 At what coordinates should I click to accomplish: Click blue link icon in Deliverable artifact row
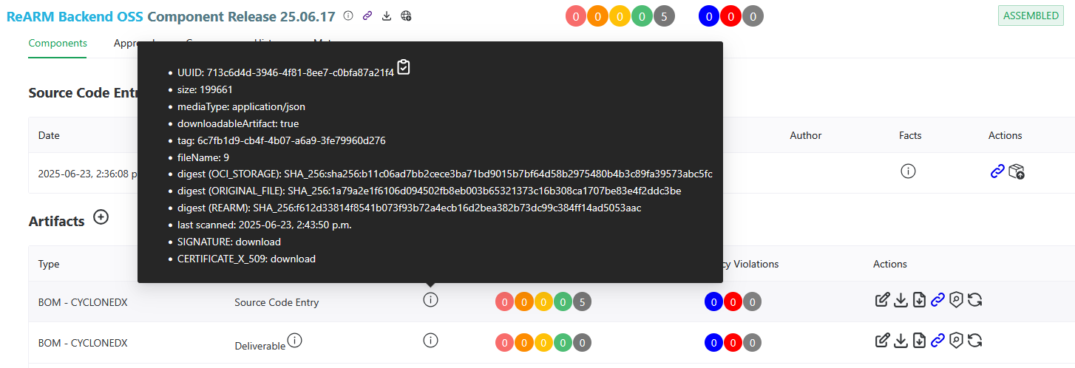(x=937, y=340)
